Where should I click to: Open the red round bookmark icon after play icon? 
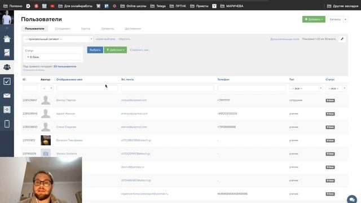(36, 6)
